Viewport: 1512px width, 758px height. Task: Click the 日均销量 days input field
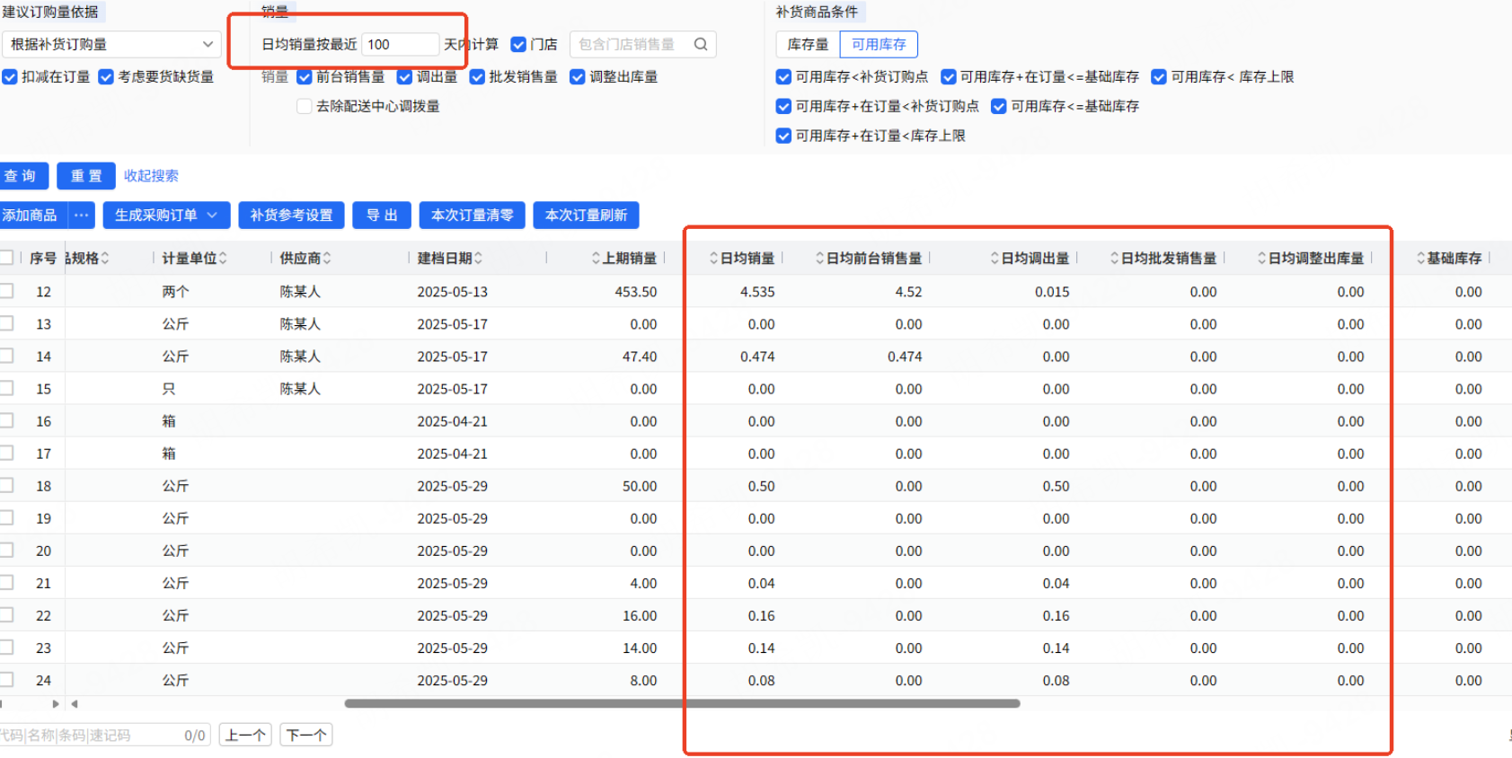click(x=400, y=44)
